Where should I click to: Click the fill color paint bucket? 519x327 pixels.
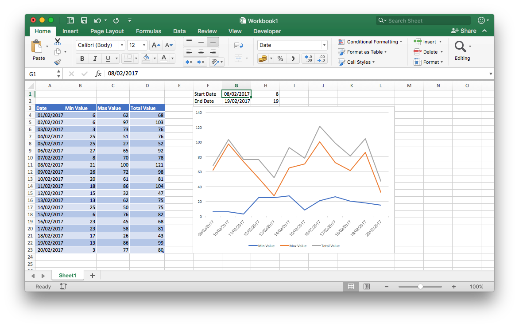(146, 58)
